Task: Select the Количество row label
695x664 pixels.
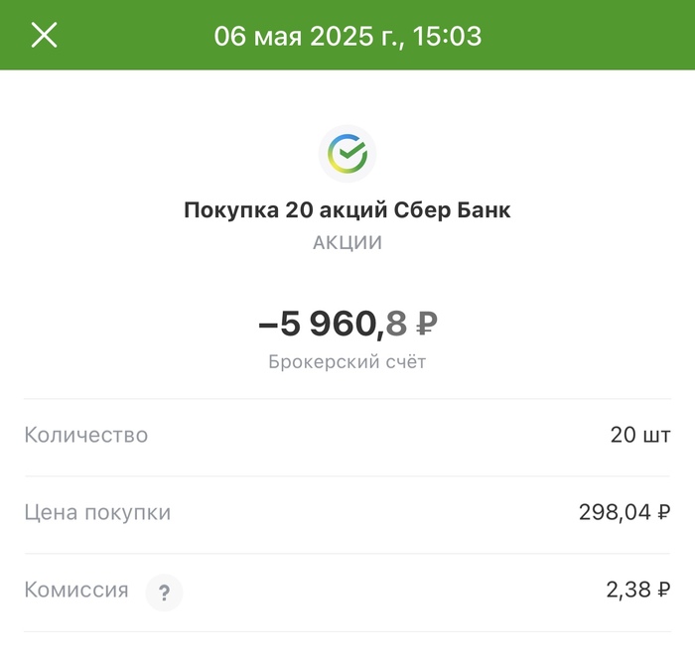Action: pyautogui.click(x=86, y=435)
